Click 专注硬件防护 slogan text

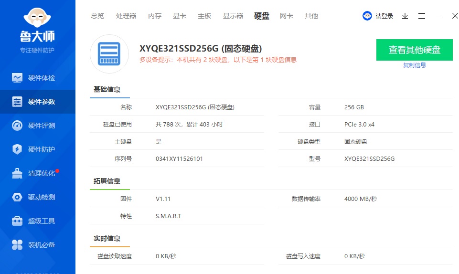click(x=37, y=50)
